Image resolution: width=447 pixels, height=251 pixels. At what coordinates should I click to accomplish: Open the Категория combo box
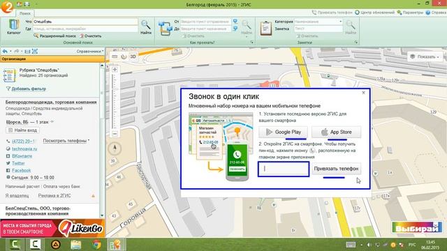tap(318, 22)
